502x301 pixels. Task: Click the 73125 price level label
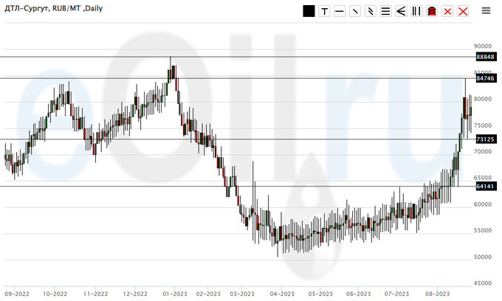(484, 139)
